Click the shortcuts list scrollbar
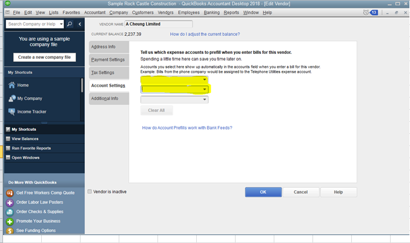410x243 pixels. click(x=82, y=85)
